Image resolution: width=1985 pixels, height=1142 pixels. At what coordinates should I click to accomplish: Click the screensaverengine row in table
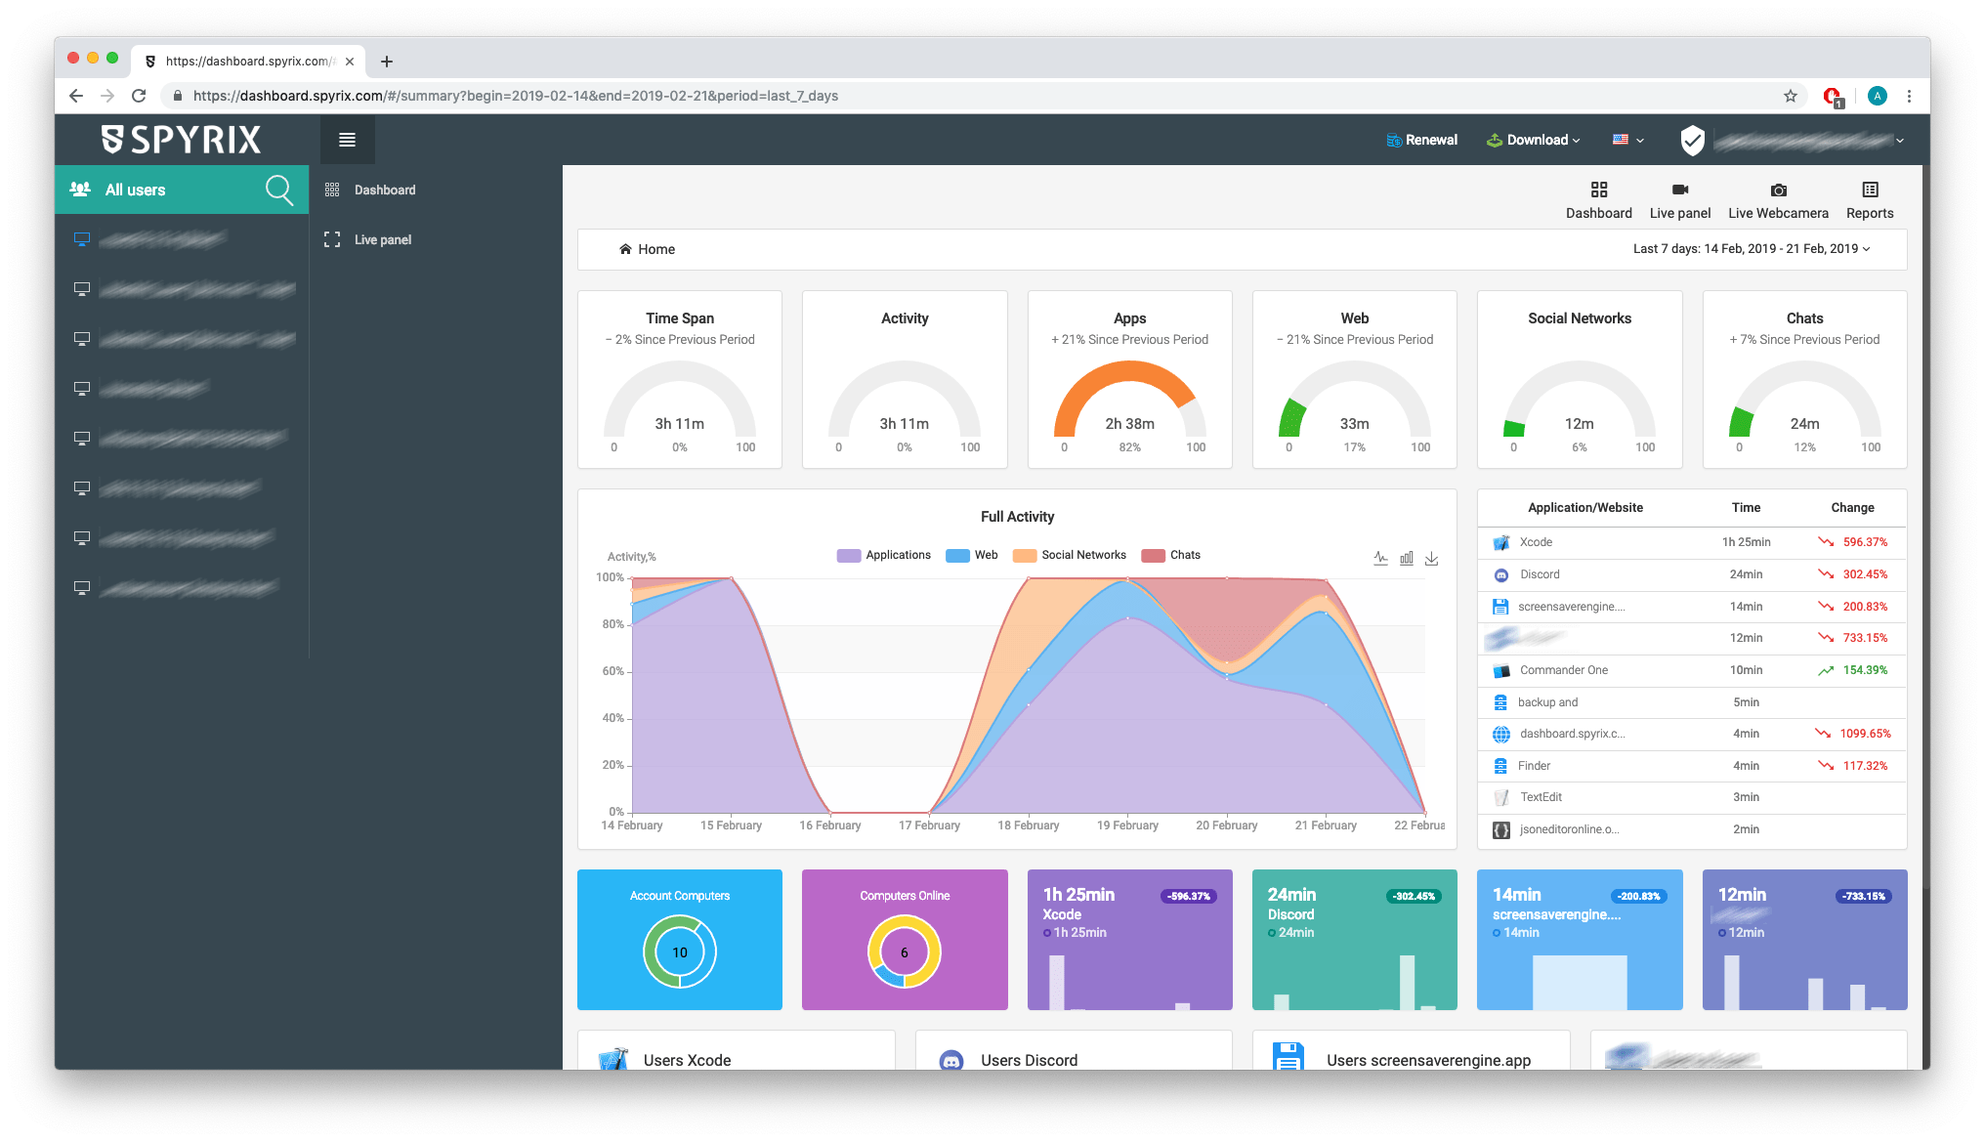[x=1692, y=607]
